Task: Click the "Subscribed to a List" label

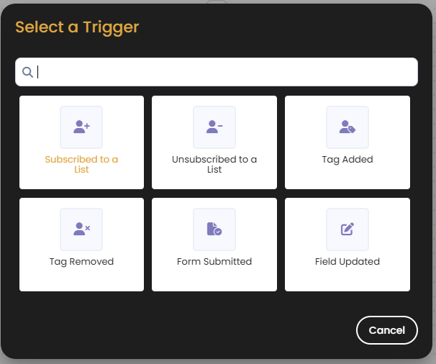Action: tap(81, 164)
